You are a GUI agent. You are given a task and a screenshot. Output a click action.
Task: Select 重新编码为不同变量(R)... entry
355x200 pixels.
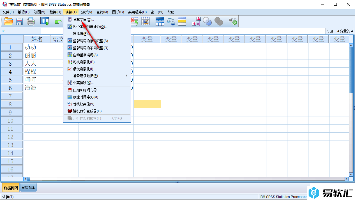click(97, 48)
